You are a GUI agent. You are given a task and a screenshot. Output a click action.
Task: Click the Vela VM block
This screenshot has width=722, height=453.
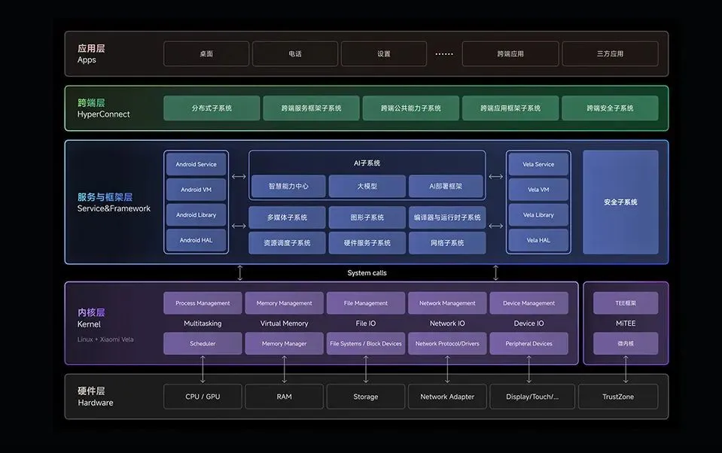pos(538,190)
